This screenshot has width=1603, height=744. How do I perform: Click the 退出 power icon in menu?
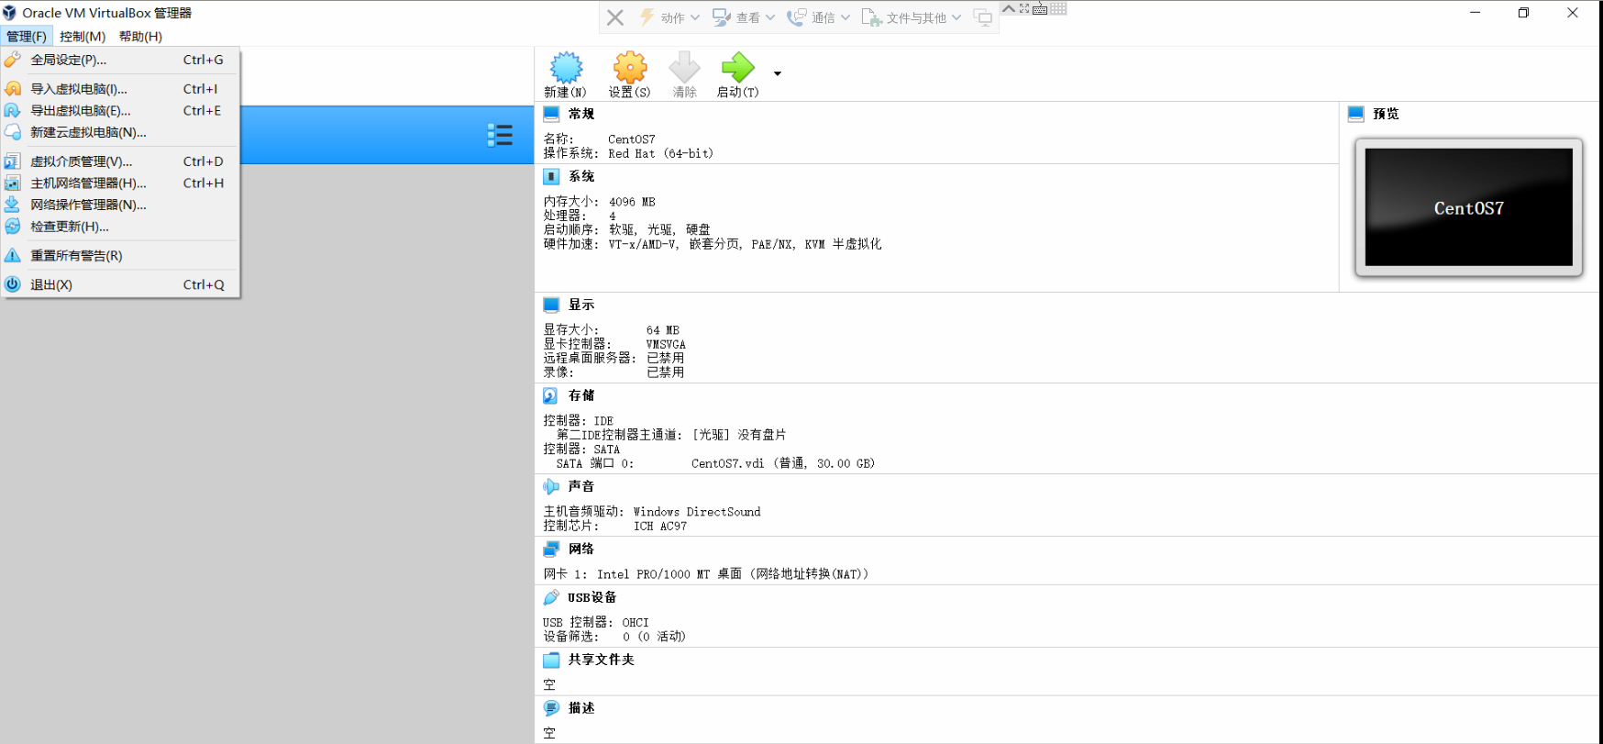[x=13, y=284]
